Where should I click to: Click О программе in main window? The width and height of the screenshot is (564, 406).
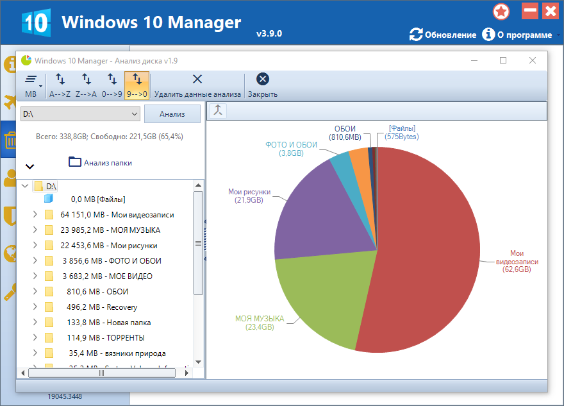517,35
